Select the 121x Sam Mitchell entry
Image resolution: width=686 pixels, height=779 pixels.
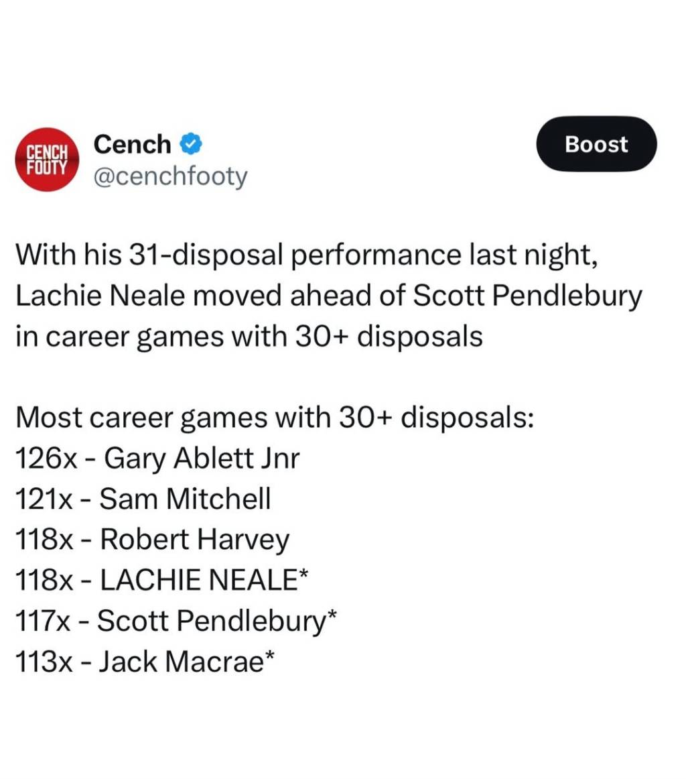[142, 499]
